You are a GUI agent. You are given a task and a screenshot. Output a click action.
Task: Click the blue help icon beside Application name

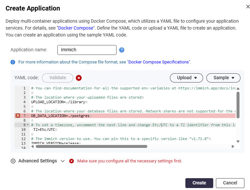tap(122, 50)
